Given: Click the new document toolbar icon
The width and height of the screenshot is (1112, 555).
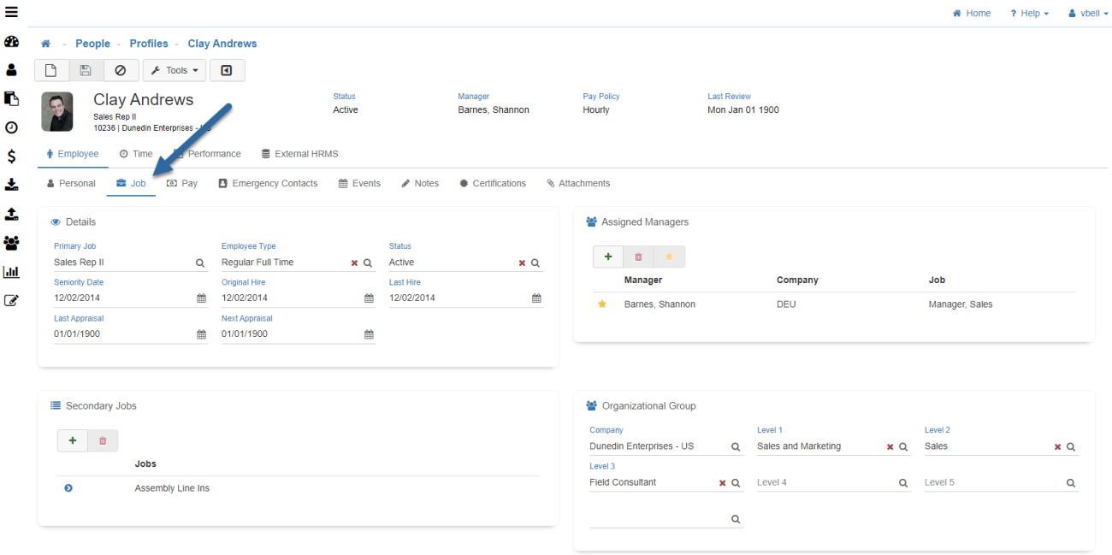Looking at the screenshot, I should point(51,70).
